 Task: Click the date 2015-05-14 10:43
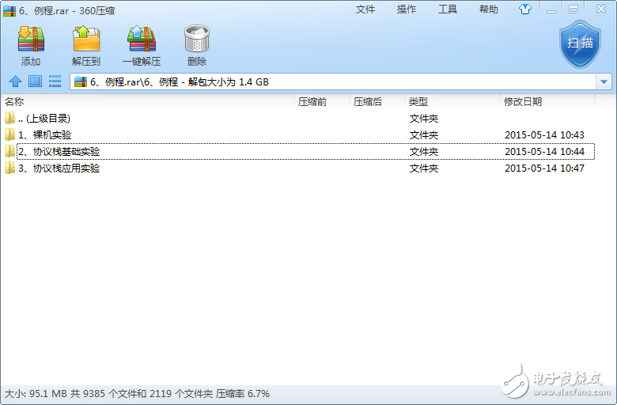pyautogui.click(x=544, y=135)
